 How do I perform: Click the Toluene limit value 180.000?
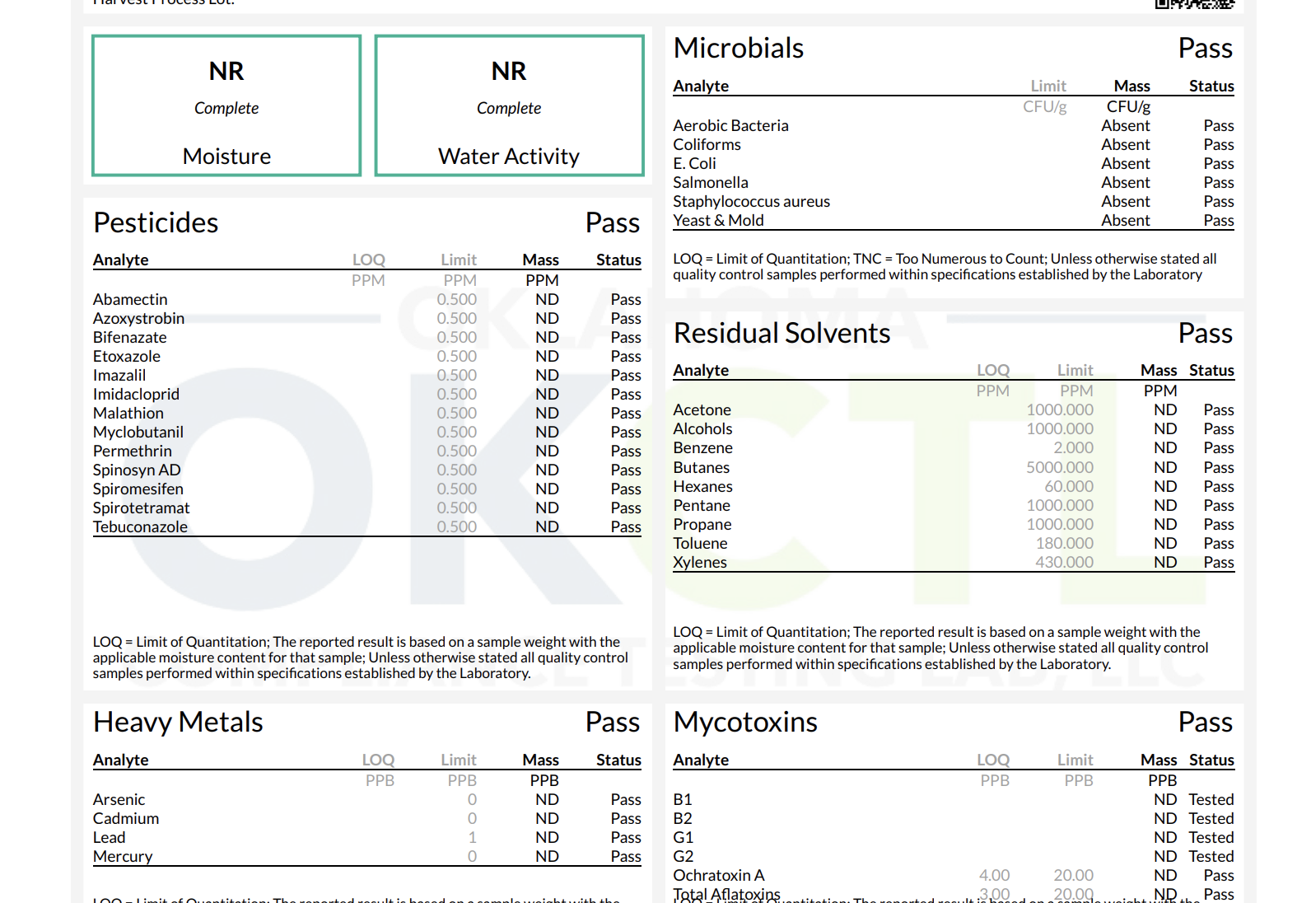tap(1064, 543)
